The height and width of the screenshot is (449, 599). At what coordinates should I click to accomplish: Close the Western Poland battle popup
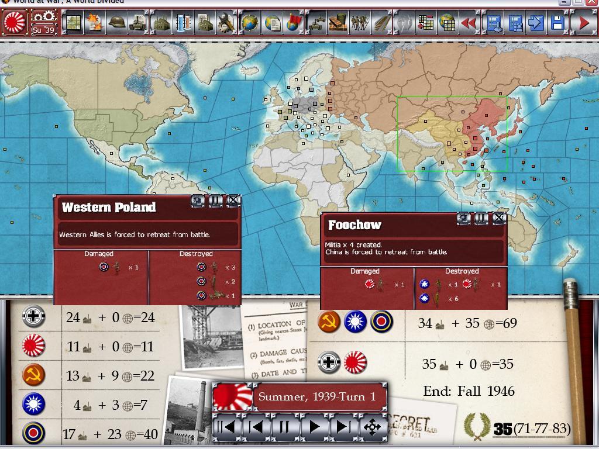coord(233,201)
